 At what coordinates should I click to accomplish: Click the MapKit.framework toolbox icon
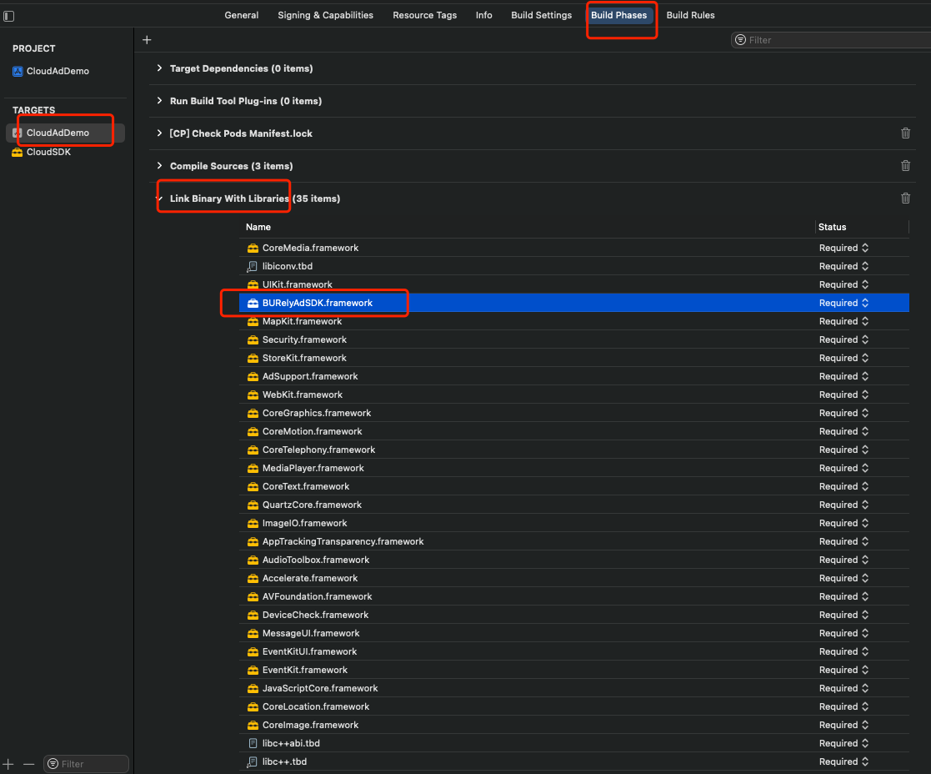click(253, 321)
